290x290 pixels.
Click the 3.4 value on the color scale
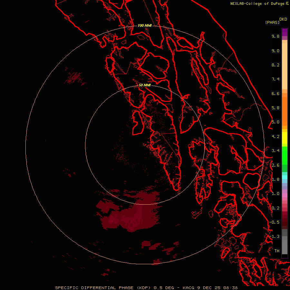[275, 151]
